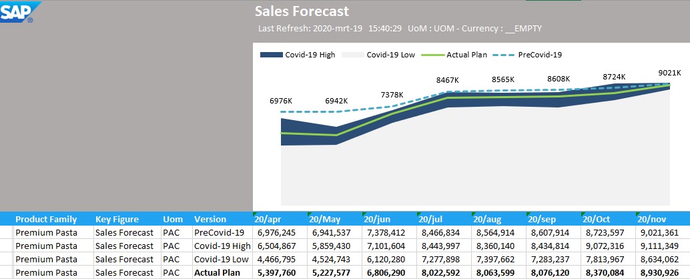Select the Sales Forecast title
This screenshot has width=690, height=279.
302,11
